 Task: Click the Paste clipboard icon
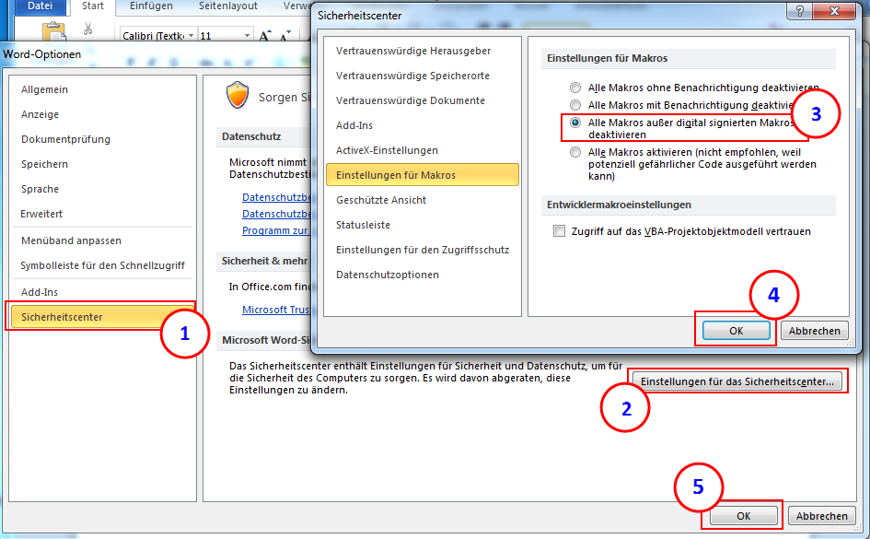click(52, 30)
